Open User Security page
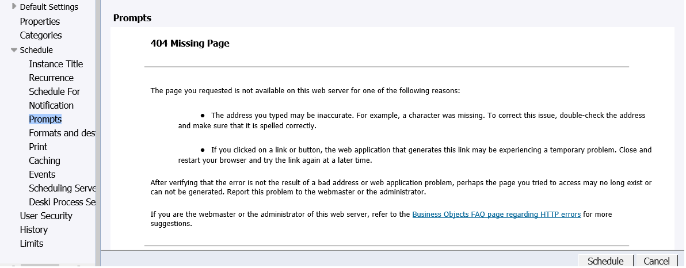The image size is (686, 268). click(x=46, y=216)
